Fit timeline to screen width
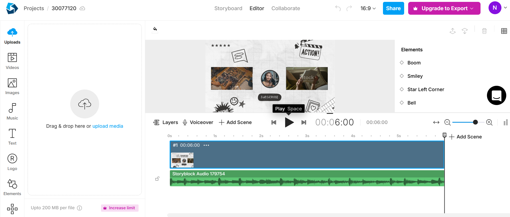 point(436,122)
